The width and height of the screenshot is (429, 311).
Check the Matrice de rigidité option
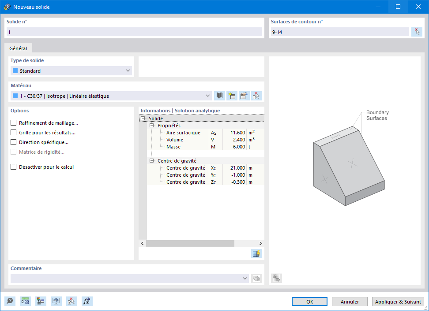13,152
